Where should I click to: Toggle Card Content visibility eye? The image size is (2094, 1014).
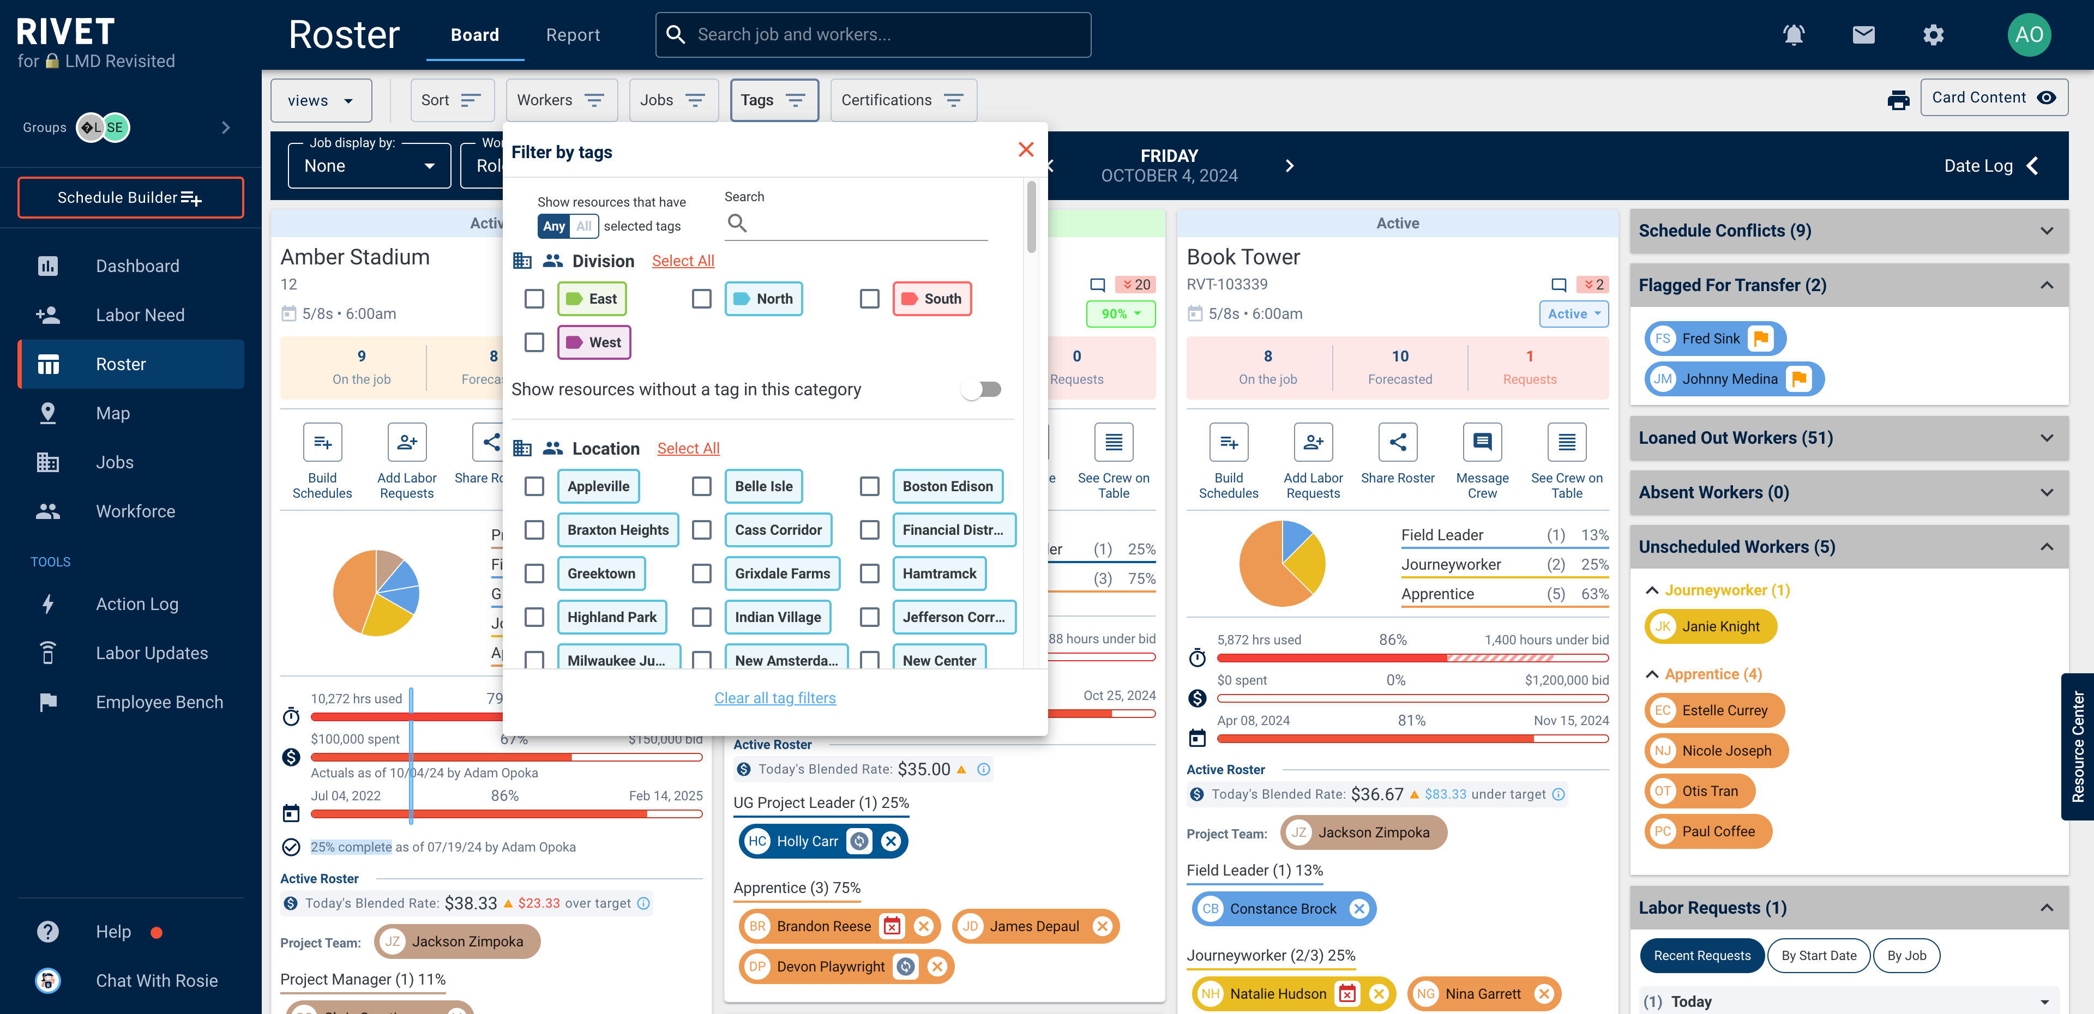[x=2046, y=98]
